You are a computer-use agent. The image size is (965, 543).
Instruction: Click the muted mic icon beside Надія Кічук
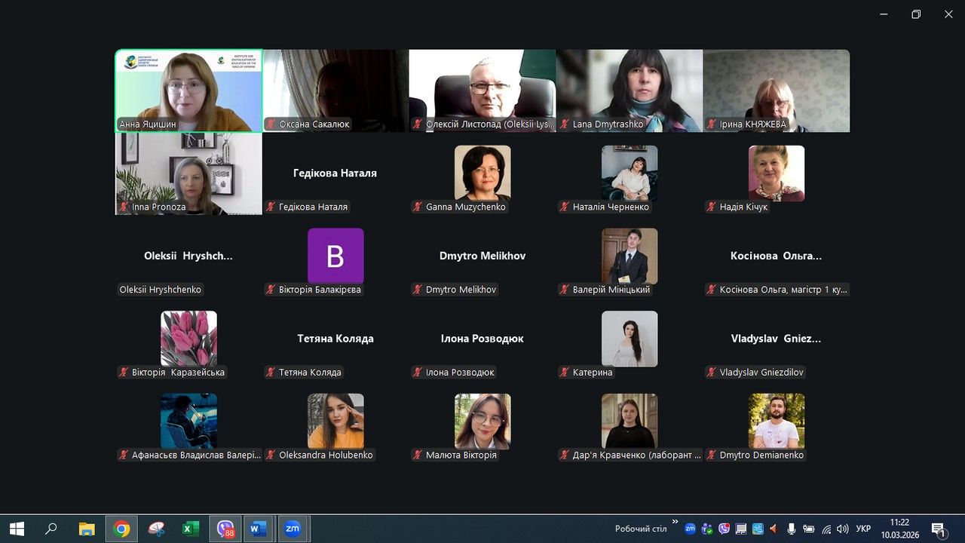[712, 207]
